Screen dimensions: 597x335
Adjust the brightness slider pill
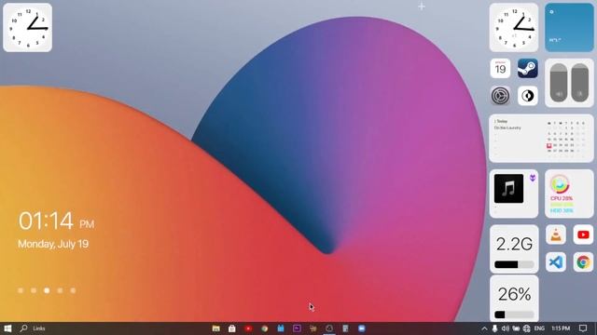point(580,83)
